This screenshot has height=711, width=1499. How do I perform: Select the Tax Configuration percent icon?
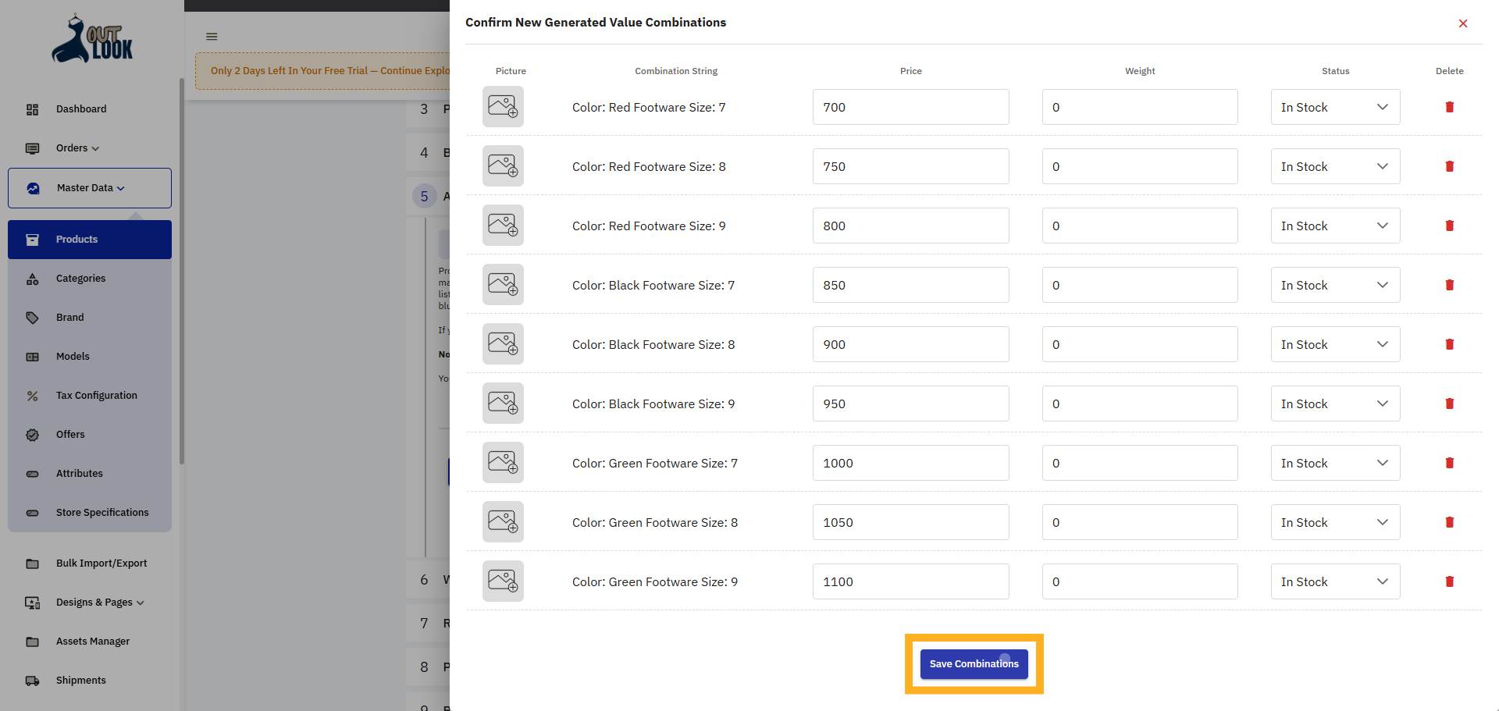tap(33, 396)
